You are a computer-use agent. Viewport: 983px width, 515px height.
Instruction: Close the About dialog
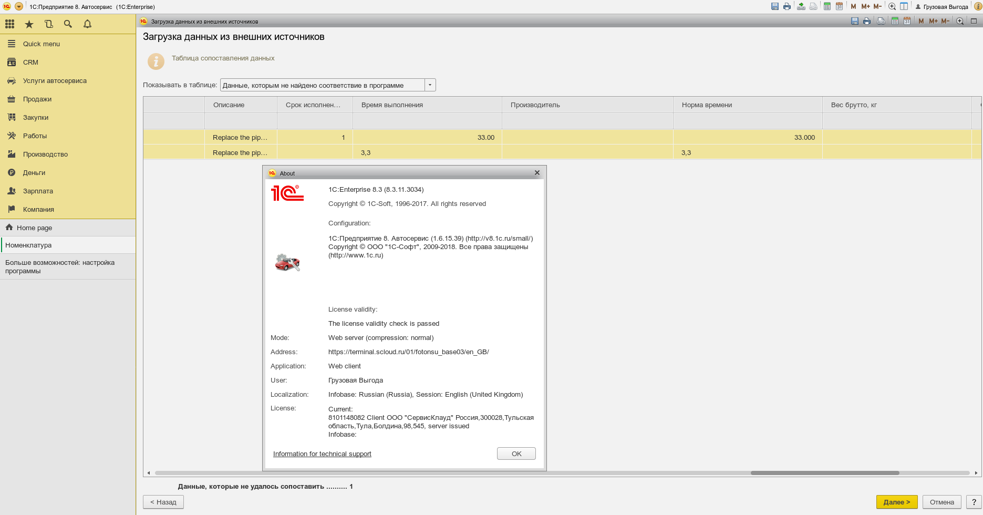point(537,172)
